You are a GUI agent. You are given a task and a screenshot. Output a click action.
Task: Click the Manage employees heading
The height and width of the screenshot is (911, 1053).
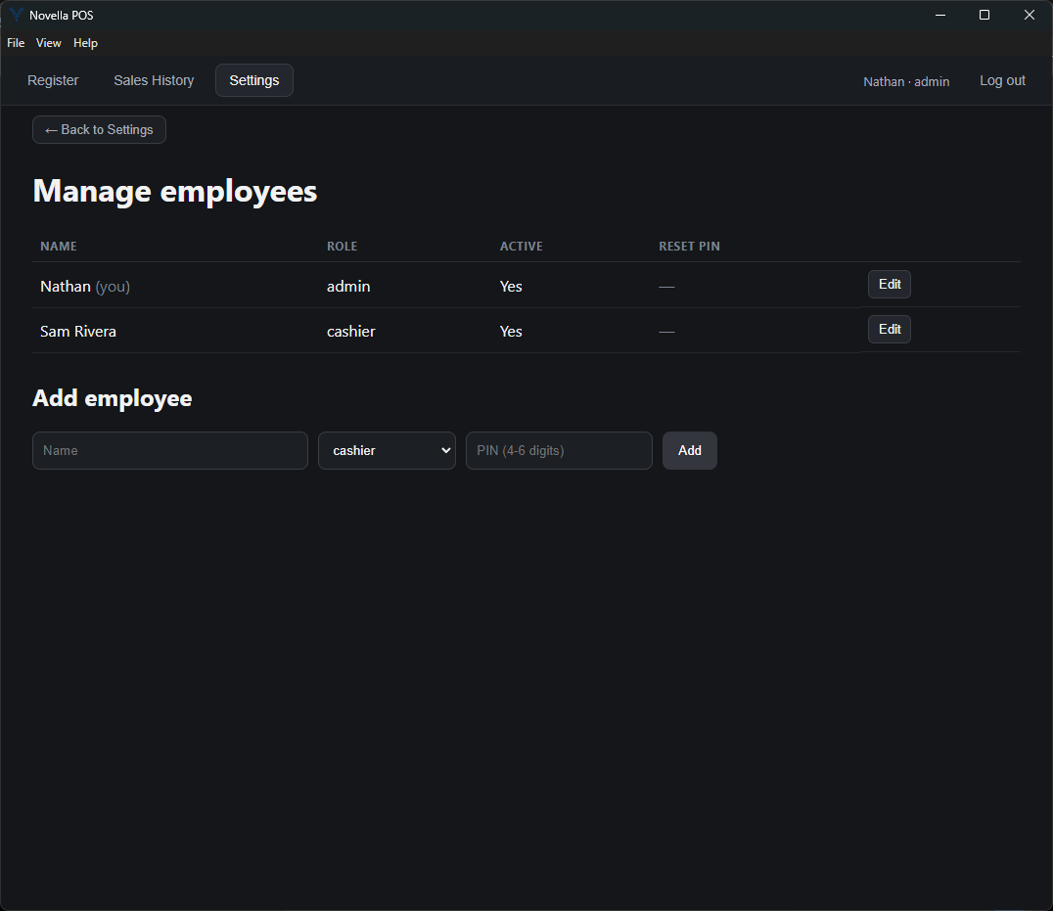coord(174,192)
